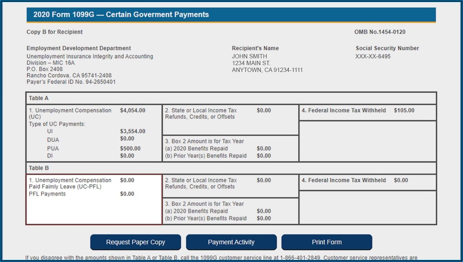Click the PFL Payments label in Table B

(47, 194)
